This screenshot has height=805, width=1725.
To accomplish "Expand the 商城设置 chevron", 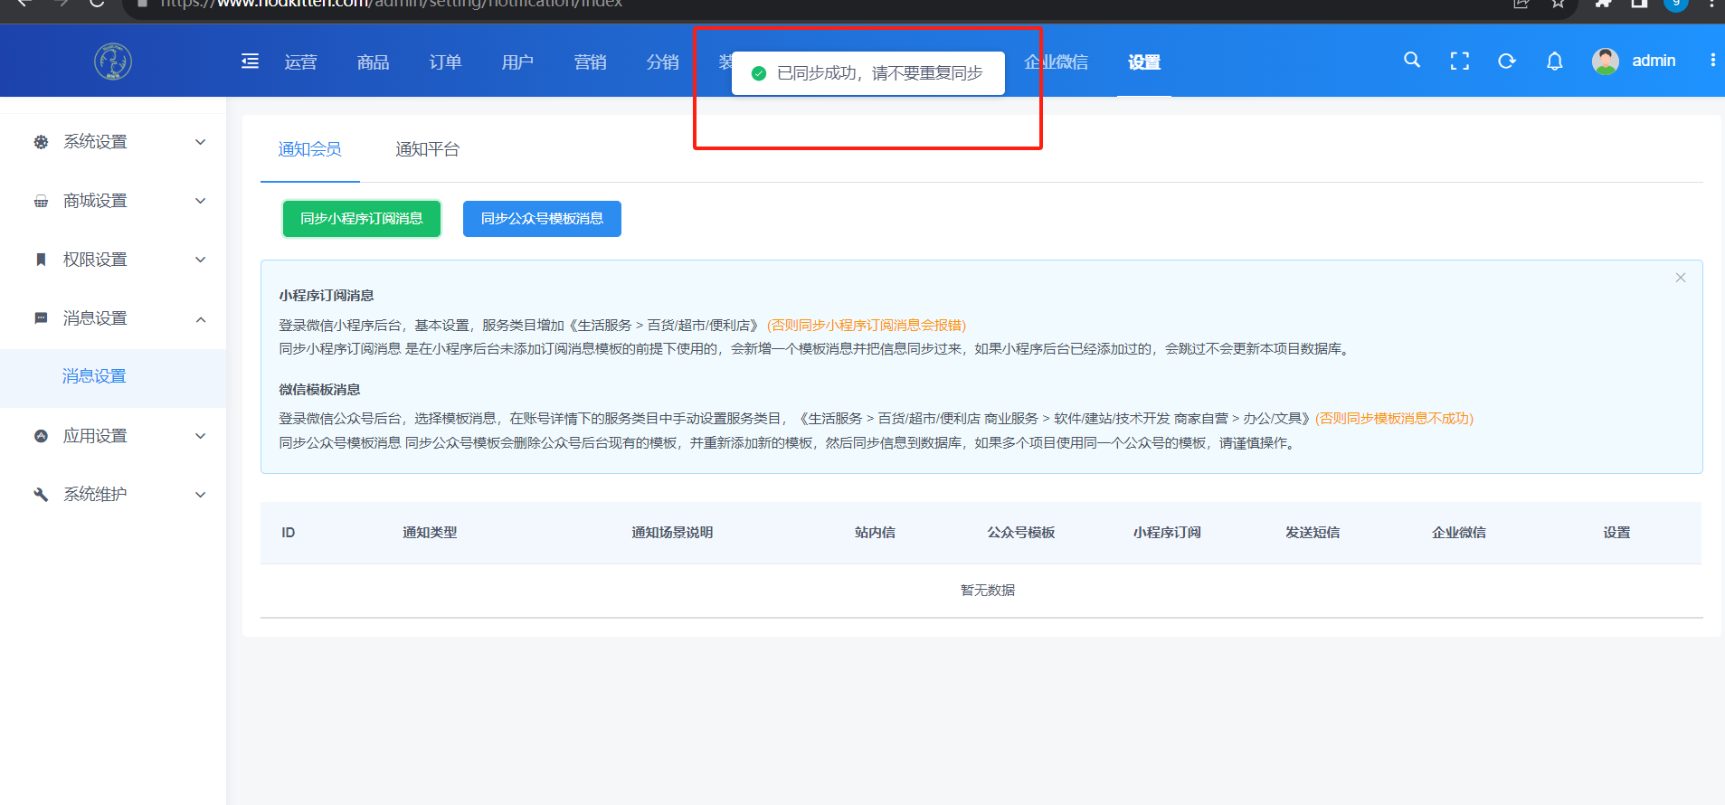I will (x=201, y=201).
